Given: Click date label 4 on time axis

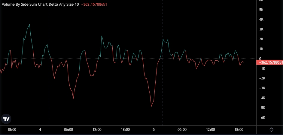Looking at the screenshot, I should point(40,130).
